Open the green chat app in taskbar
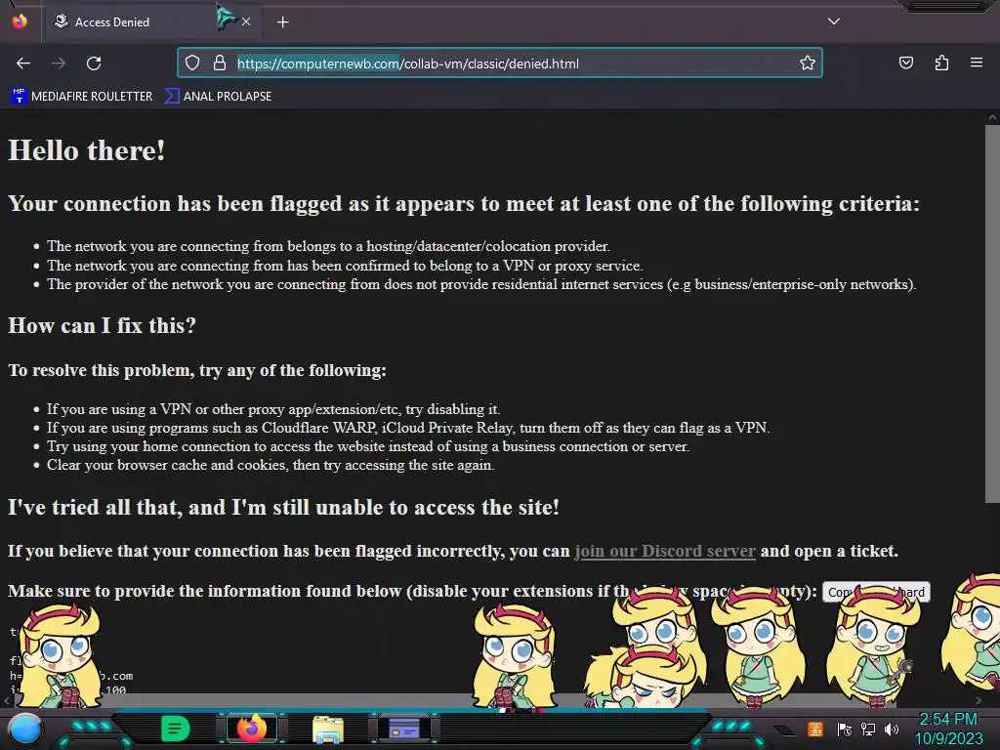Screen dimensions: 1000x750 pos(175,729)
